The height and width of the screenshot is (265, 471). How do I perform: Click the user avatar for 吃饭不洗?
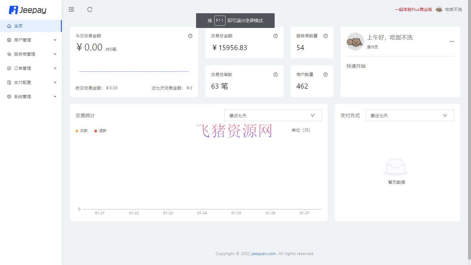coord(439,9)
